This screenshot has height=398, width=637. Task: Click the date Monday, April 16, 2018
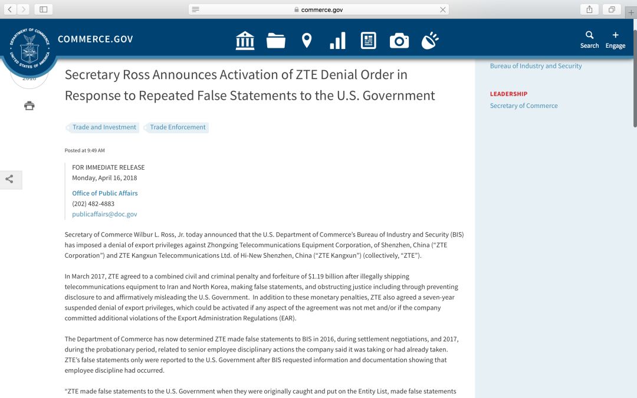point(104,178)
